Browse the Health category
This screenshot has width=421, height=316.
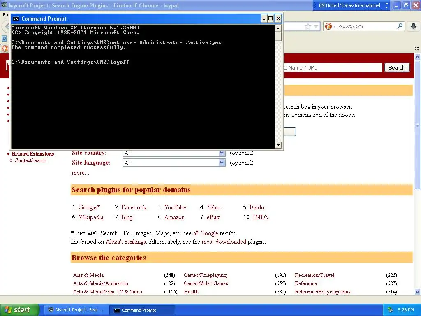191,292
